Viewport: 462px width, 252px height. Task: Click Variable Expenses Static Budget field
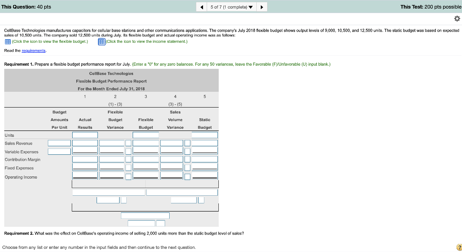[204, 151]
